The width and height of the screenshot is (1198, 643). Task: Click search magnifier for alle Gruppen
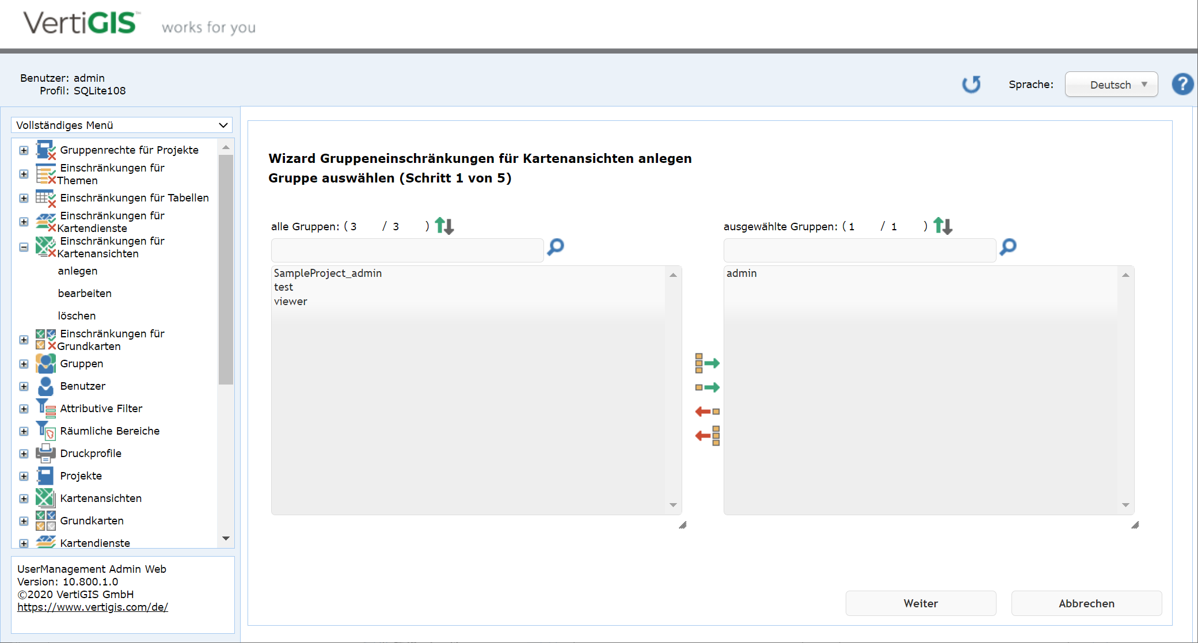556,247
